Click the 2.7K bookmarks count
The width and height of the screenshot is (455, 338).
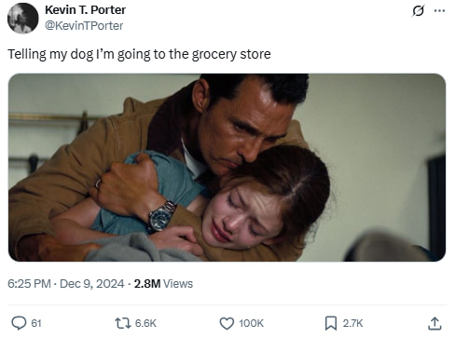352,323
